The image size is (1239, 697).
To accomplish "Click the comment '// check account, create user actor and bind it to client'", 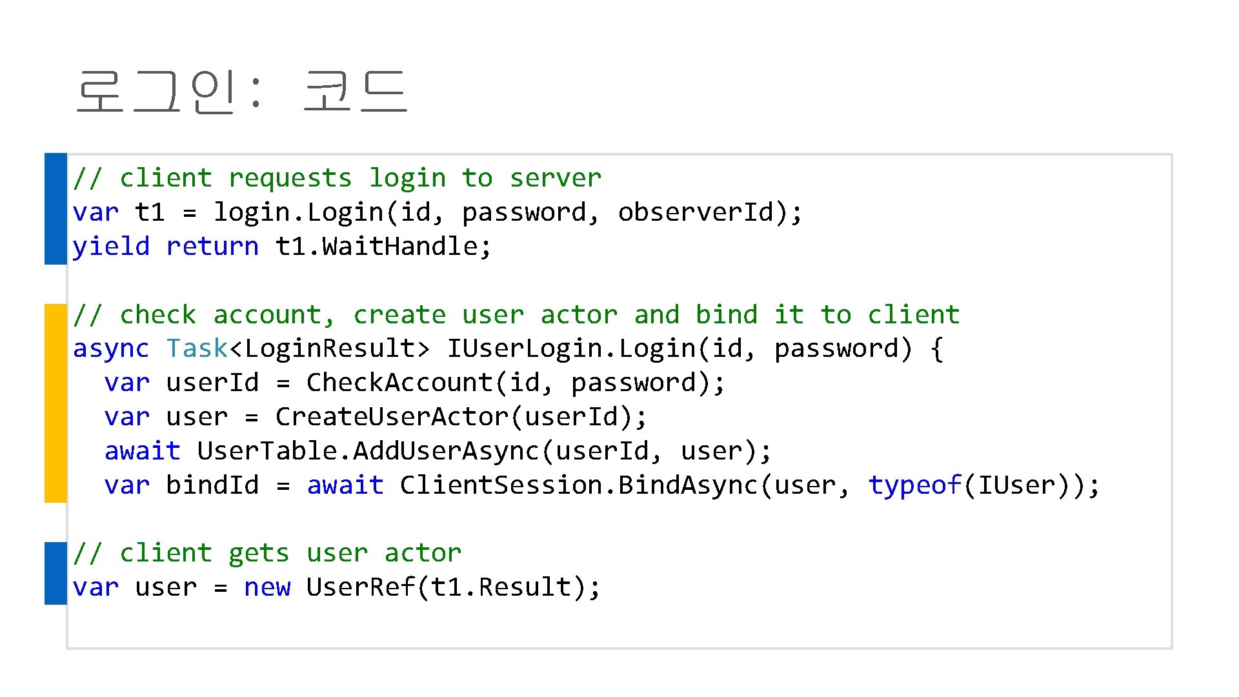I will [516, 315].
